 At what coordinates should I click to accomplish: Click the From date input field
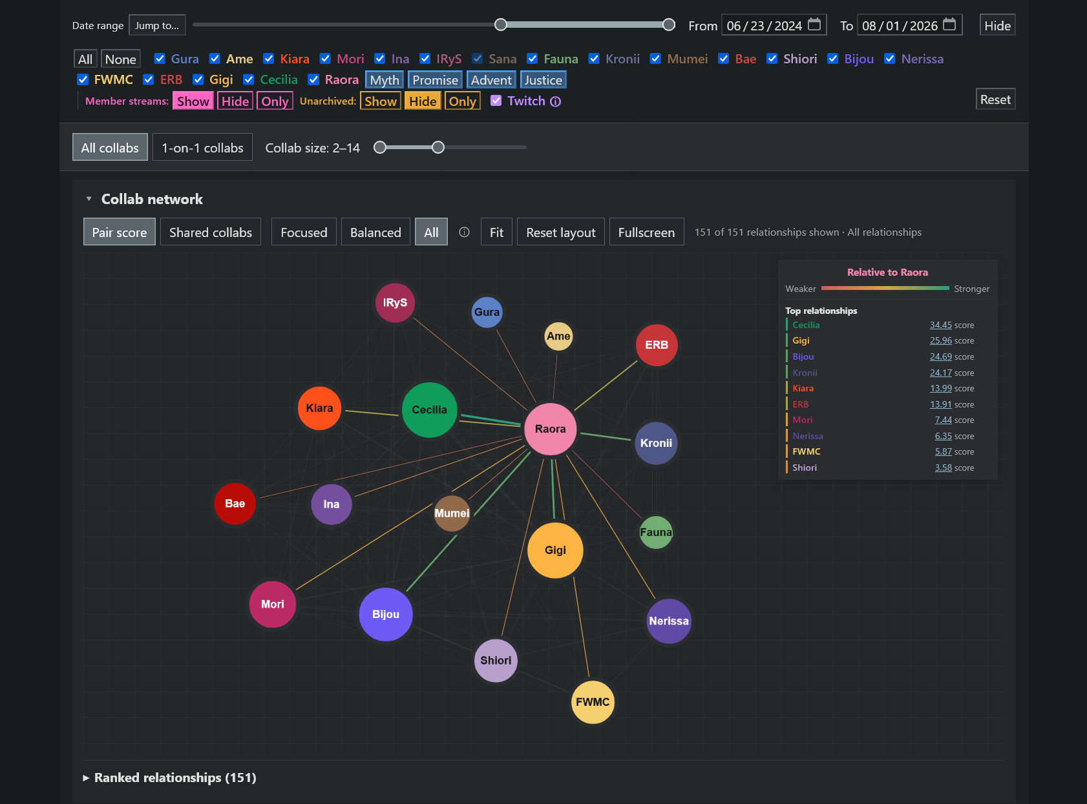tap(774, 25)
